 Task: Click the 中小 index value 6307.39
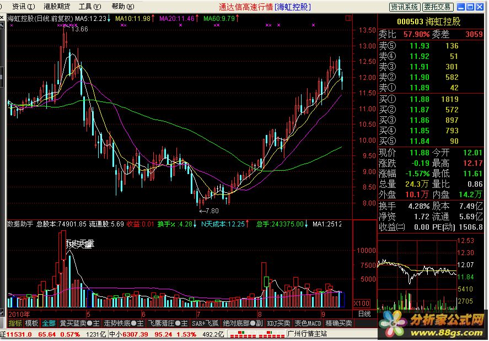[136, 334]
